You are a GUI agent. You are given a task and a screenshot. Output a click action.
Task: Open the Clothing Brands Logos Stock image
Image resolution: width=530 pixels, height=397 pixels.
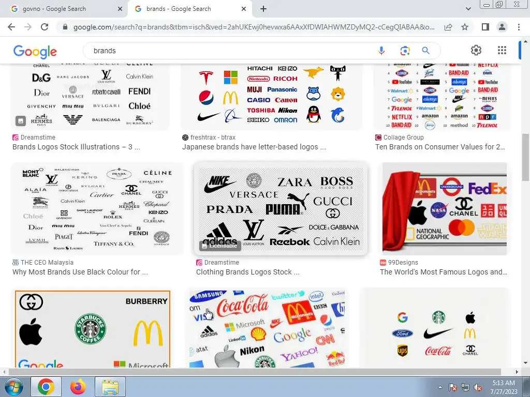coord(281,209)
